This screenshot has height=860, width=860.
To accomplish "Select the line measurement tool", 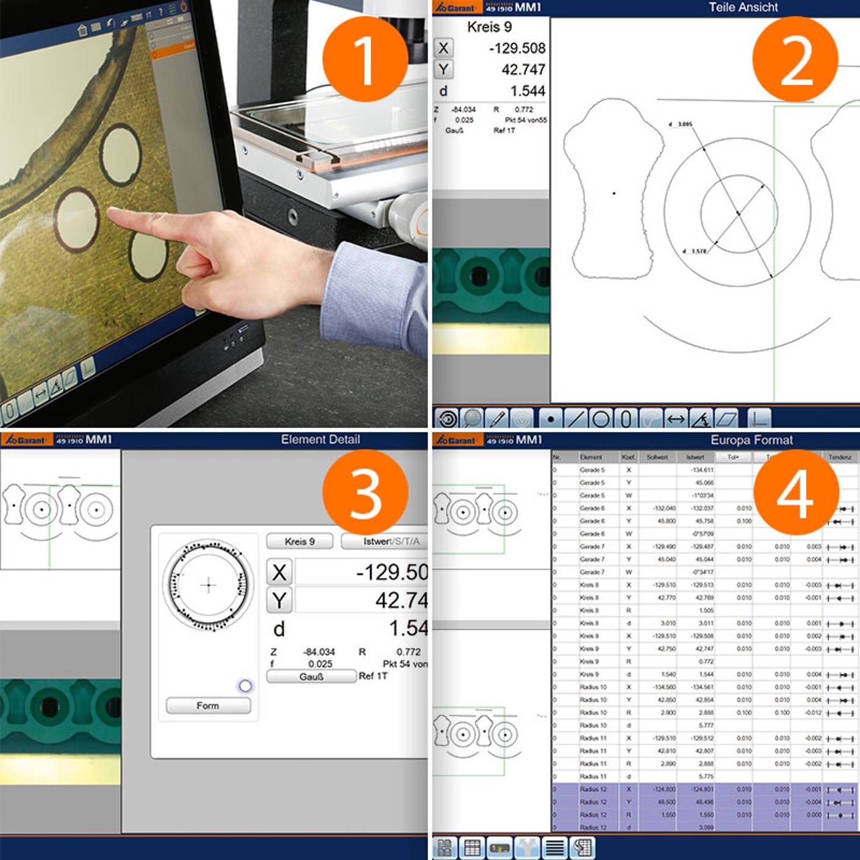I will click(x=576, y=418).
